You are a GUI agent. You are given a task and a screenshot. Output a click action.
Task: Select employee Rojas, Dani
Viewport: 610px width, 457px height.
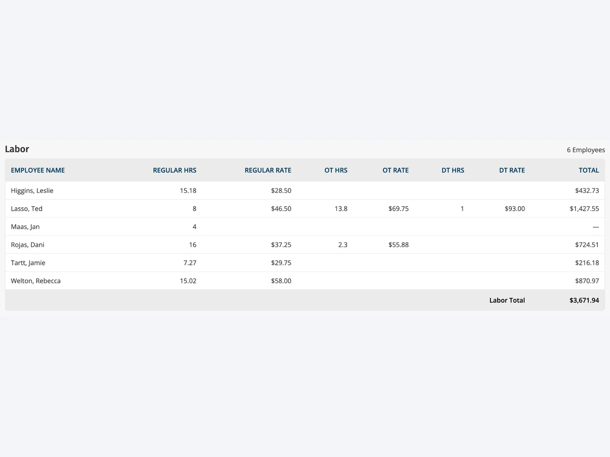pyautogui.click(x=27, y=245)
